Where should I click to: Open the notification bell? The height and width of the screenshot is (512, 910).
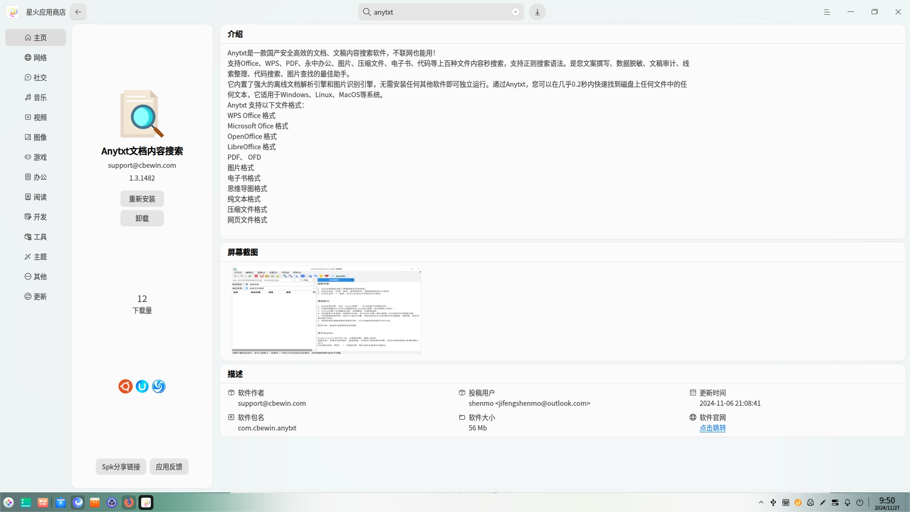point(847,503)
